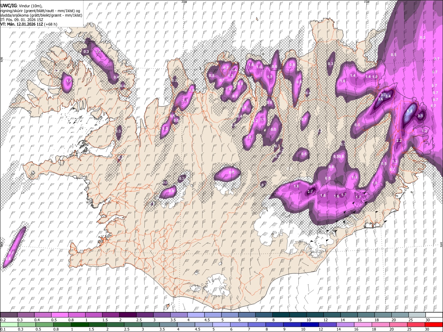
Task: Click the bright red final rain legend swatch
Action: (434, 324)
